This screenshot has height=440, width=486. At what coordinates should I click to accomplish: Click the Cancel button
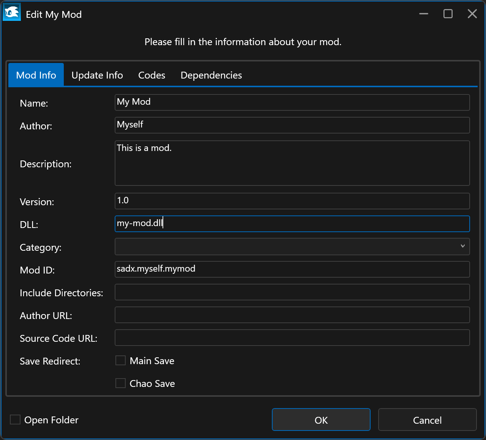(427, 420)
